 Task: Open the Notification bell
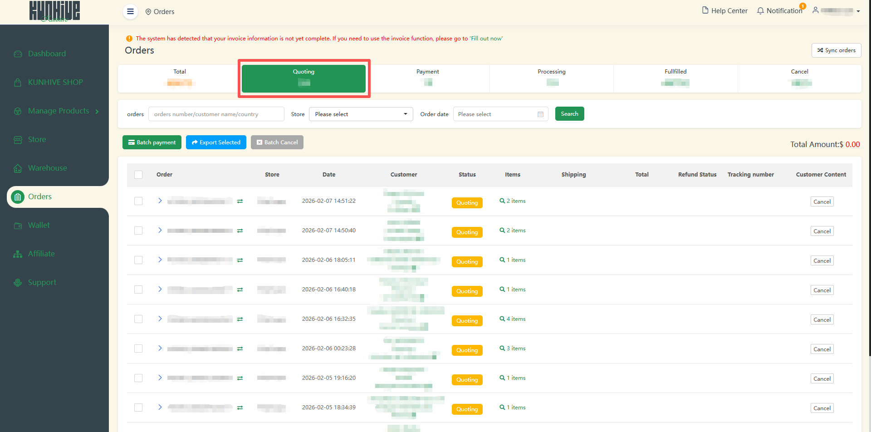coord(760,11)
